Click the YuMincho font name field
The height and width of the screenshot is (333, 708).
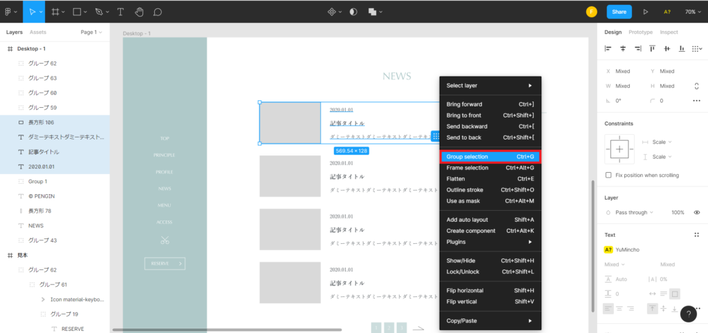627,249
